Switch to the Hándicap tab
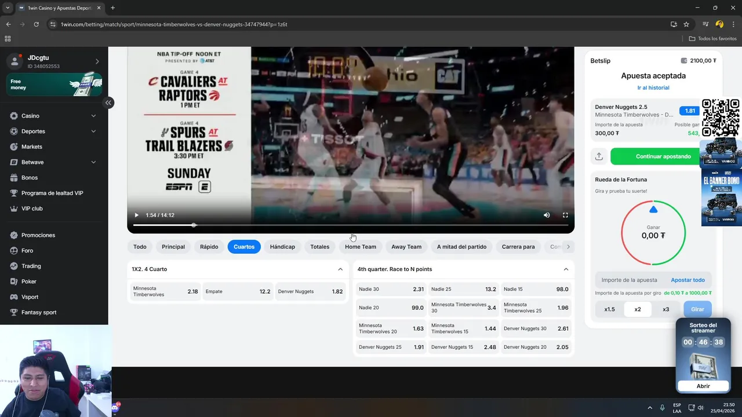Image resolution: width=742 pixels, height=417 pixels. click(x=282, y=247)
